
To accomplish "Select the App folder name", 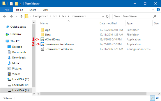I will (x=48, y=30).
